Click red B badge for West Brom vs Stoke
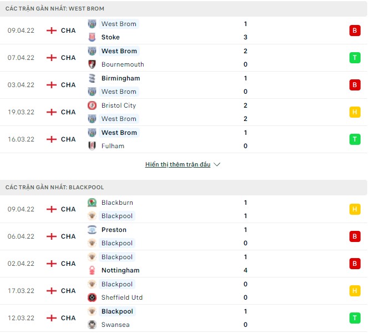 [x=354, y=31]
